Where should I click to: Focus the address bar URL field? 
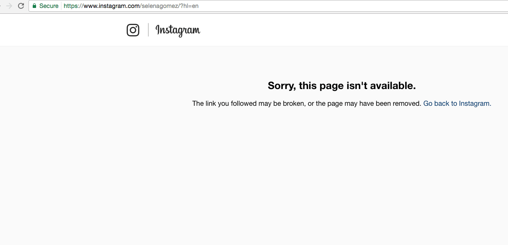coord(268,6)
